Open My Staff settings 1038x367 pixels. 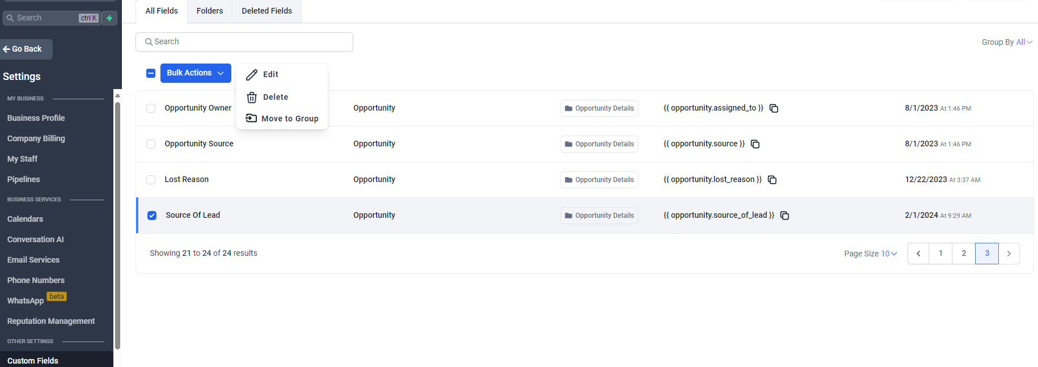click(23, 159)
